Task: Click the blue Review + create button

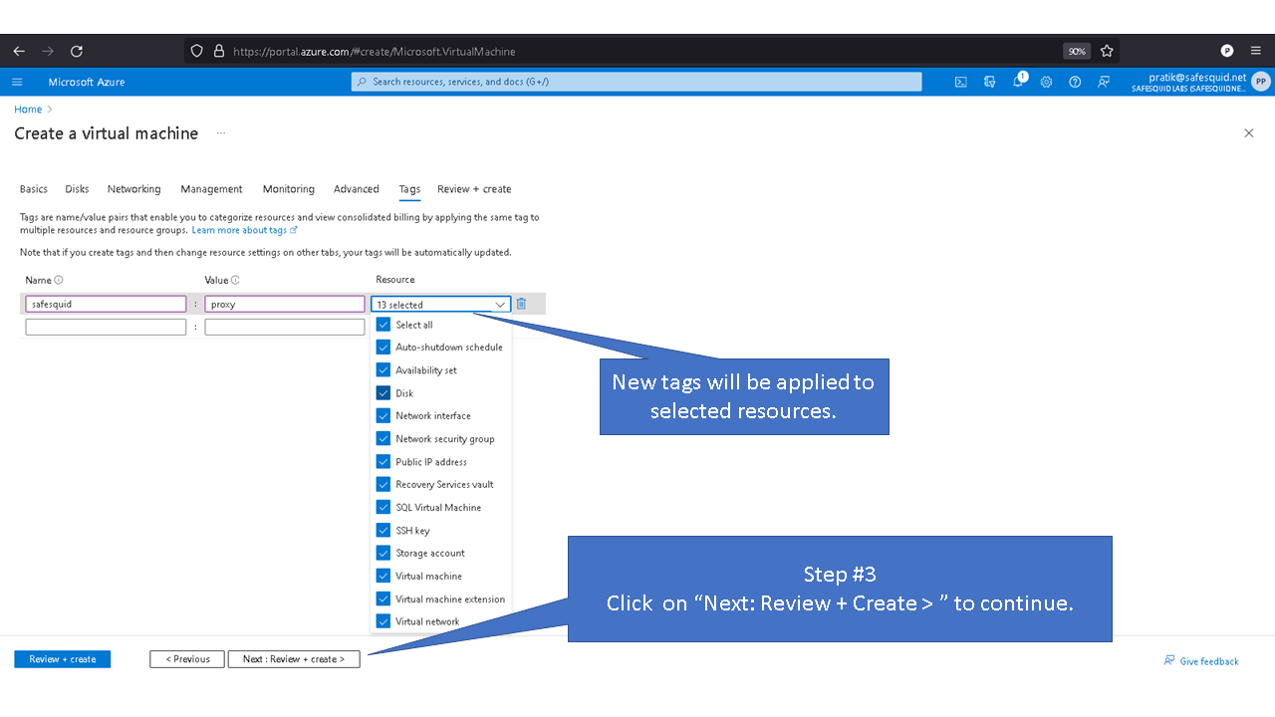Action: click(x=63, y=659)
